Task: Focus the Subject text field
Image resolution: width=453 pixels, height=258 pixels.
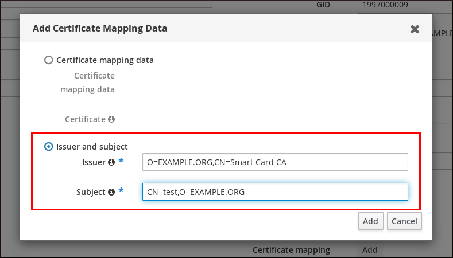Action: point(274,192)
